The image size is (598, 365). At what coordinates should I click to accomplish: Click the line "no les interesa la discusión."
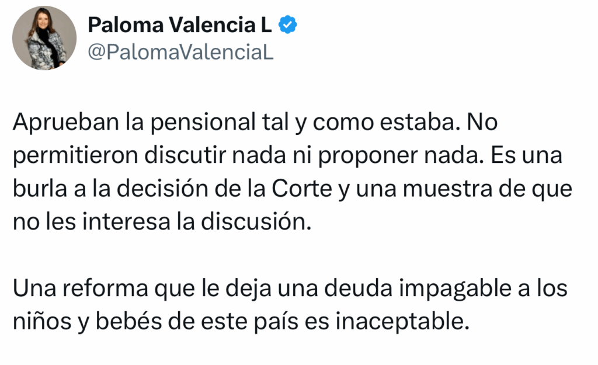[162, 222]
